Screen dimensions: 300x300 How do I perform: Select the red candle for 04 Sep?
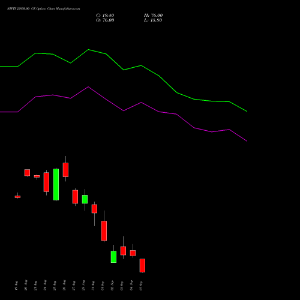tap(133, 253)
